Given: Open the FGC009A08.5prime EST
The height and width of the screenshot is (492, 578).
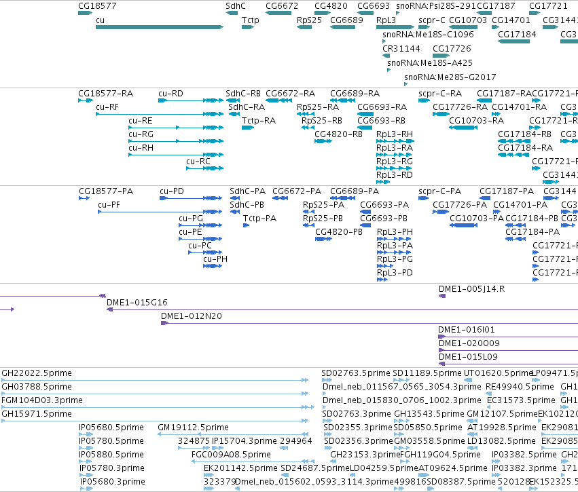Looking at the screenshot, I should [253, 461].
